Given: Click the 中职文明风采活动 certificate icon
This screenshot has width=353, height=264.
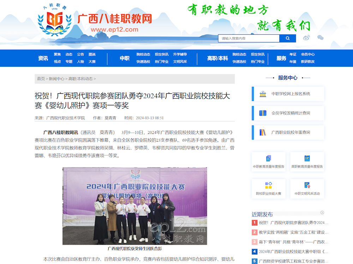Looking at the screenshot, I should [x=307, y=186].
